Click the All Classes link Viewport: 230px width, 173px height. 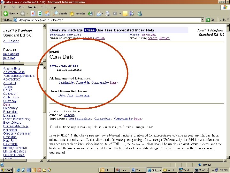click(11, 41)
